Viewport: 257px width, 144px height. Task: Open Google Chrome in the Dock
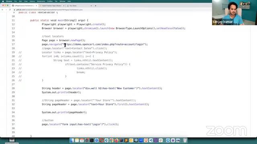point(111,140)
